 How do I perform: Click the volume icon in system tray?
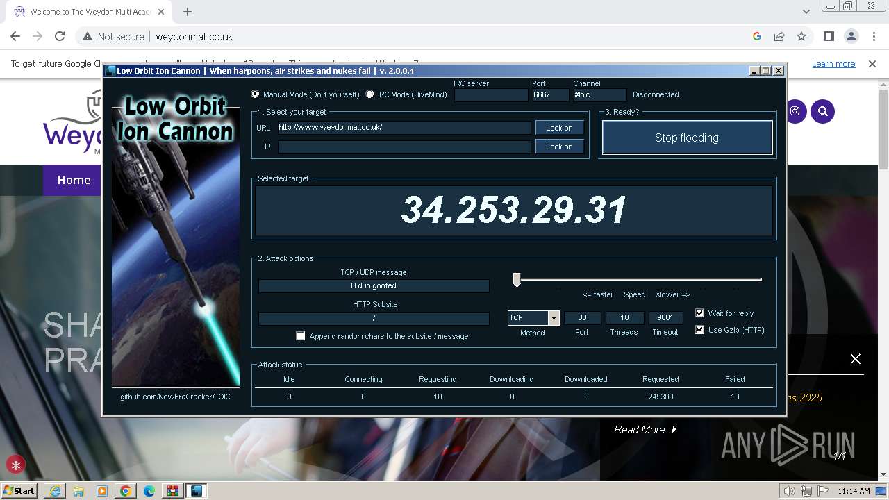790,491
